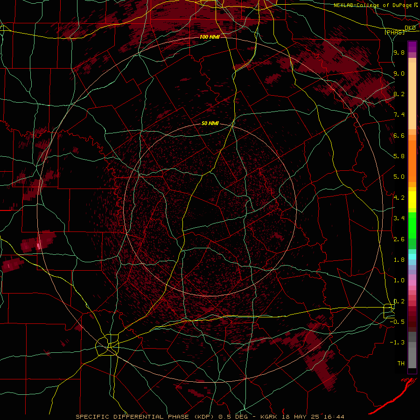Click the 5.0 scale value
The image size is (420, 420).
point(399,177)
